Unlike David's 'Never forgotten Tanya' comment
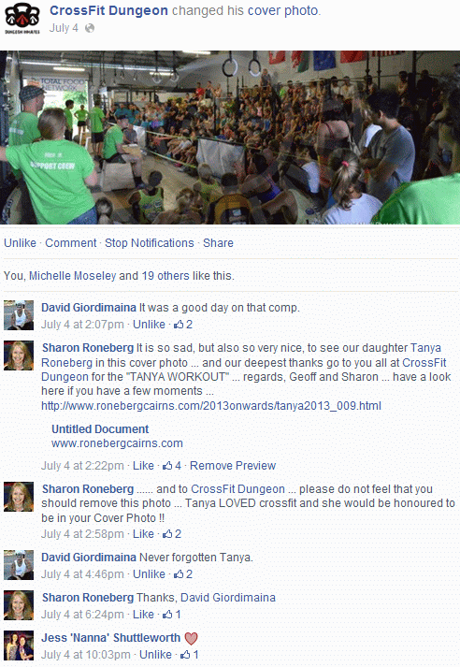 (x=149, y=574)
